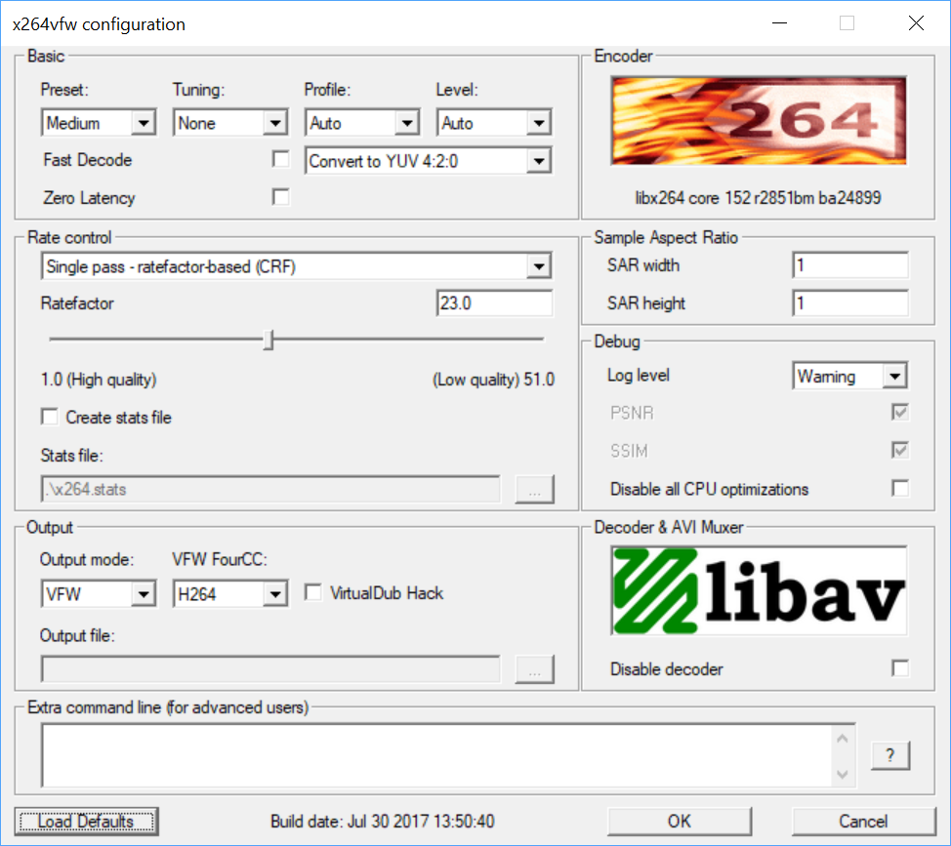The height and width of the screenshot is (846, 951).
Task: Open the VFW FourCC dropdown showing H264
Action: coord(230,594)
